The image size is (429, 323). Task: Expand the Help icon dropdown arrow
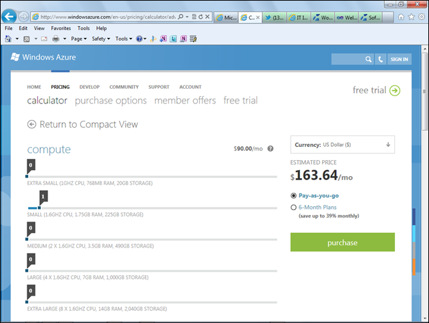pos(145,39)
